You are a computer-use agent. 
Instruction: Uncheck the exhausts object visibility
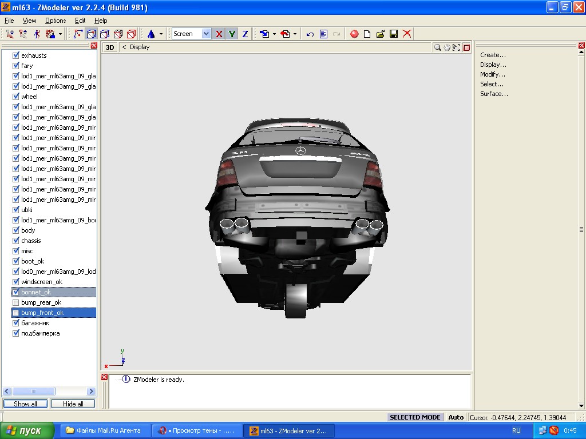point(15,55)
